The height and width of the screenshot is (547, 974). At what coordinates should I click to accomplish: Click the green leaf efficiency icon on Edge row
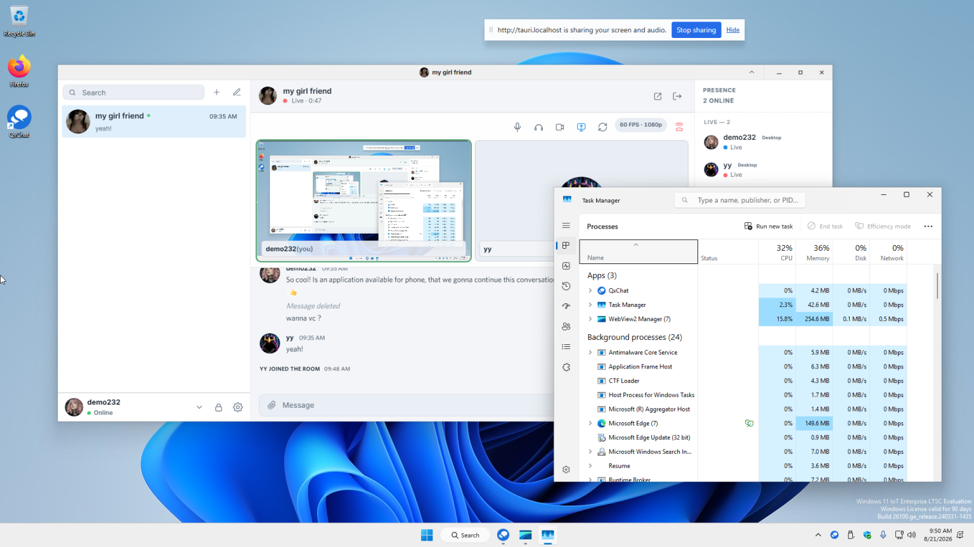coord(749,424)
